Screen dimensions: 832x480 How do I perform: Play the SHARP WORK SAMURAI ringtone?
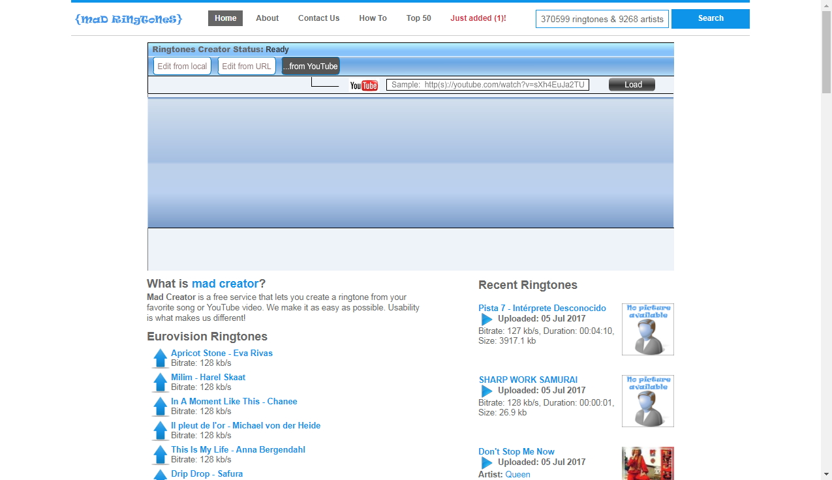(487, 391)
